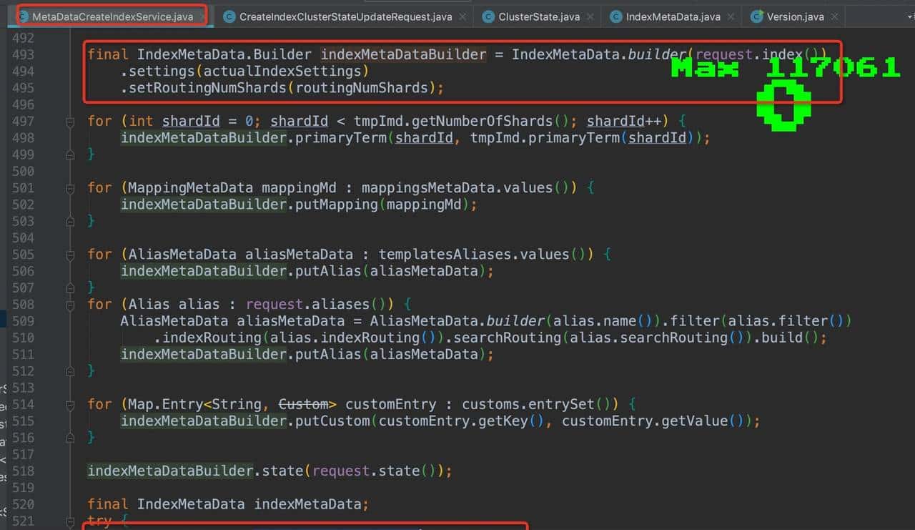Fold the request.aliases for loop at line 508
915x530 pixels.
(x=70, y=305)
